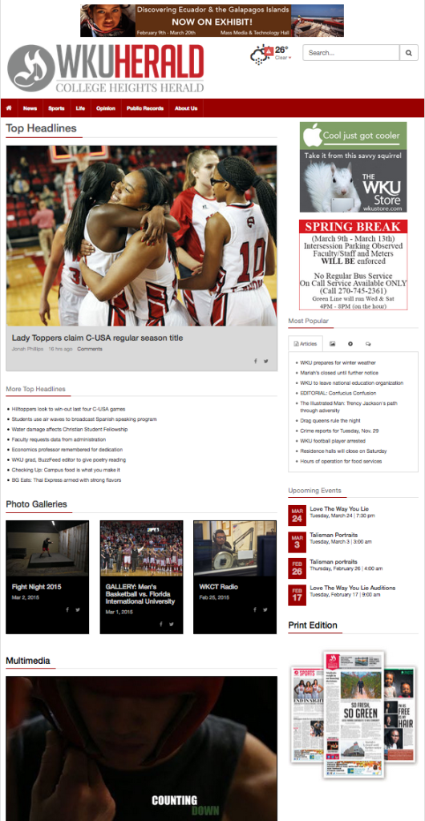This screenshot has height=821, width=425.
Task: Click the search magnifier button
Action: [409, 53]
